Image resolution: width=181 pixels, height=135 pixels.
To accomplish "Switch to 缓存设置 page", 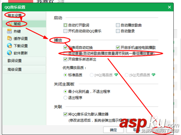I will [x=24, y=38].
